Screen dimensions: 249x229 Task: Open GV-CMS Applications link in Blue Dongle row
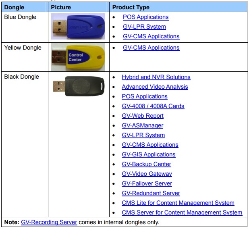[151, 36]
